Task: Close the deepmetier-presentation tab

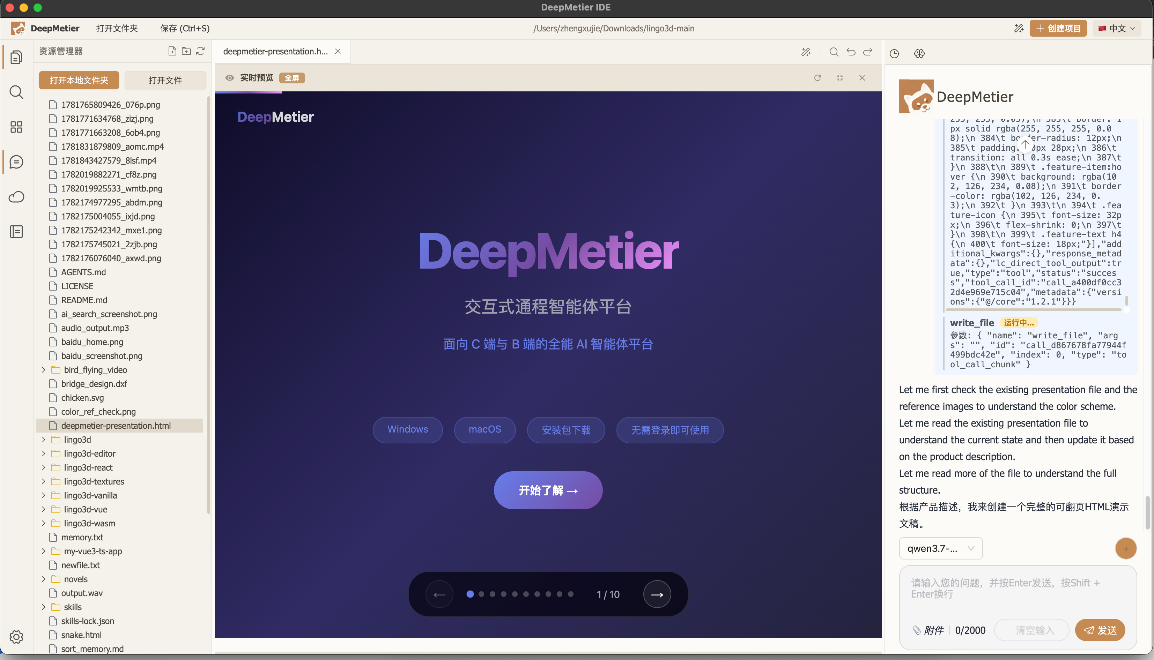Action: point(338,51)
